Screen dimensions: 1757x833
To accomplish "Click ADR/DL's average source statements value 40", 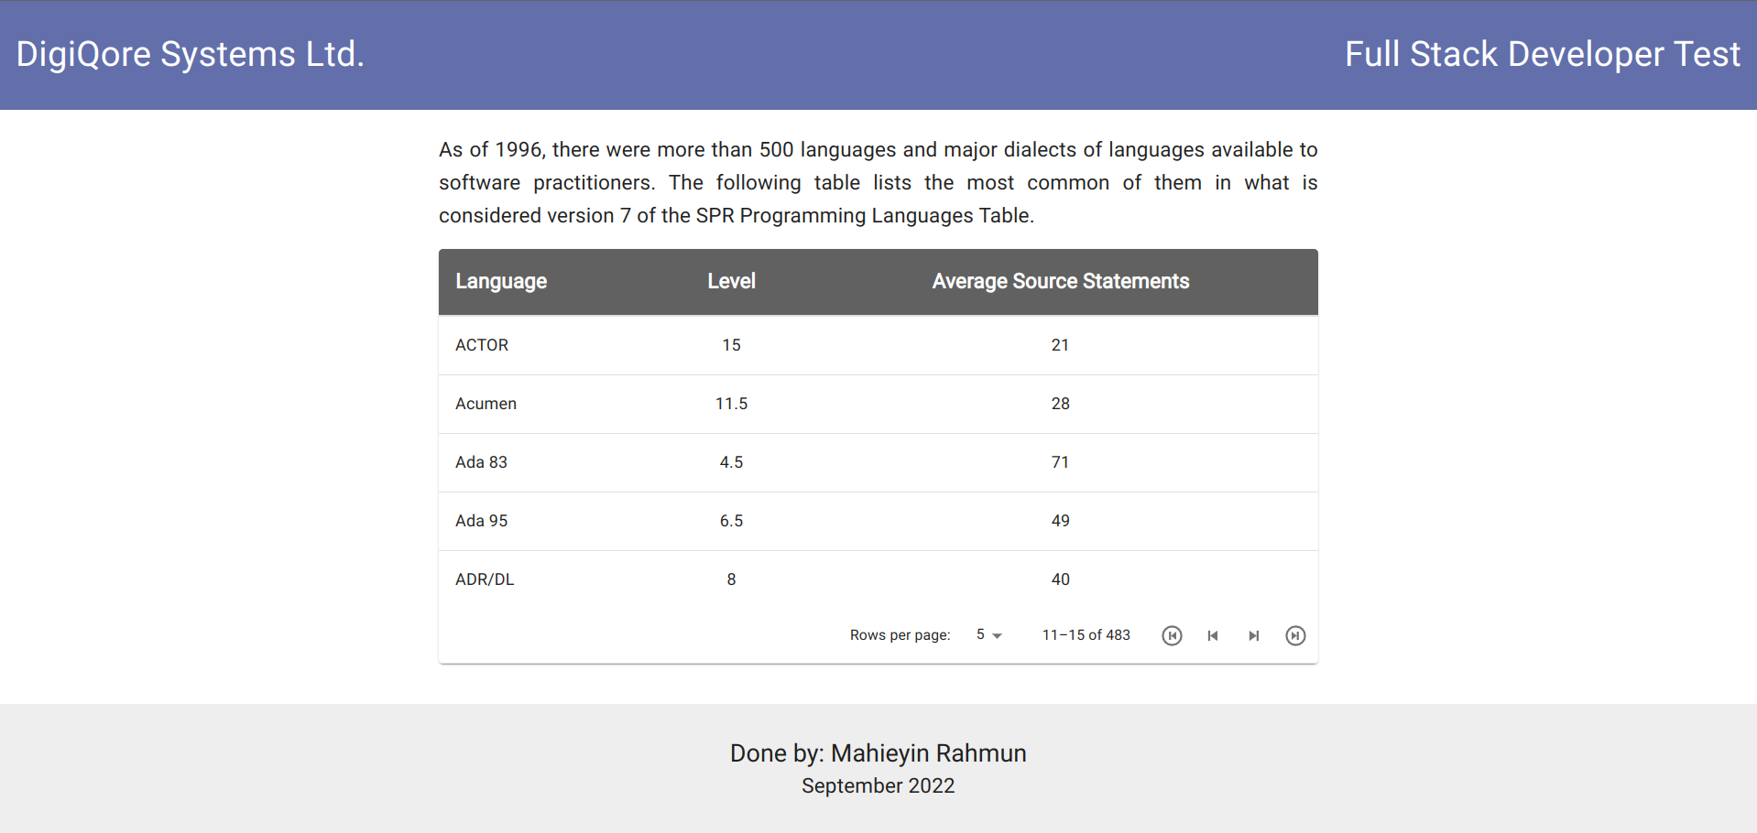I will (x=1060, y=579).
